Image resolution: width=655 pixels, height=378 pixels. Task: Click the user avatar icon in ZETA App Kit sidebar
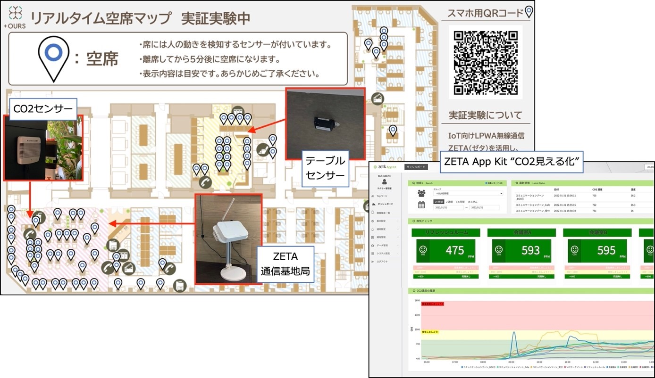(x=384, y=181)
